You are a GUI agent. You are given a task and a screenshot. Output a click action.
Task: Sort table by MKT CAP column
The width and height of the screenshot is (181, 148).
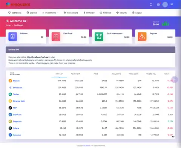(59, 74)
